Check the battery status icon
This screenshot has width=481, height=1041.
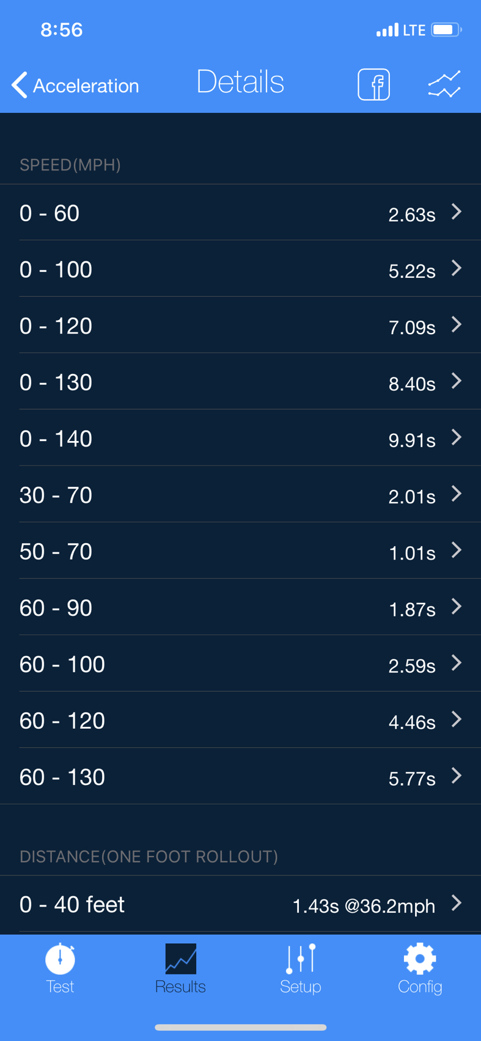446,29
